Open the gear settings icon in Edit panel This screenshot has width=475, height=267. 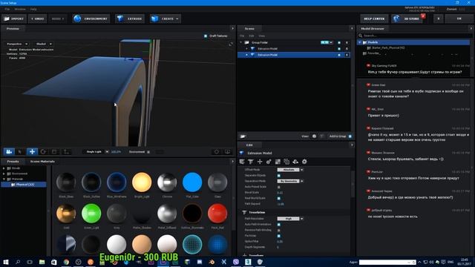tap(304, 162)
